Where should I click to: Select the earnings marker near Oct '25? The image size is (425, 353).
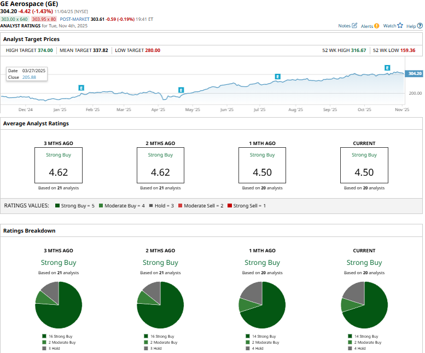coord(387,68)
